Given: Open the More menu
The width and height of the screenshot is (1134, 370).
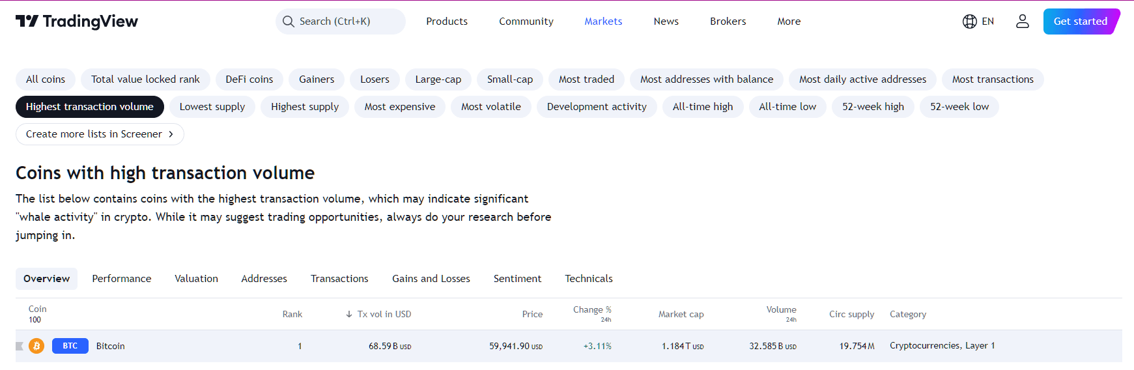Looking at the screenshot, I should point(789,21).
